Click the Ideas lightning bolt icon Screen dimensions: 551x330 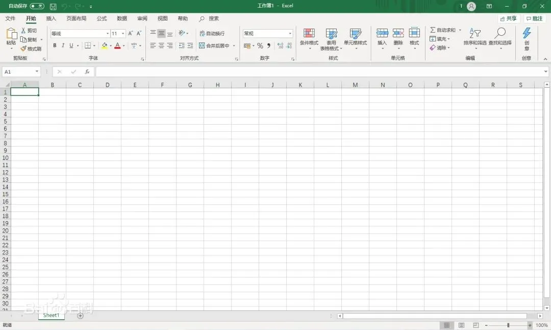[527, 33]
